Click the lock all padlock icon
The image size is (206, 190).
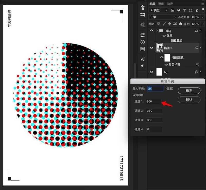click(x=181, y=24)
